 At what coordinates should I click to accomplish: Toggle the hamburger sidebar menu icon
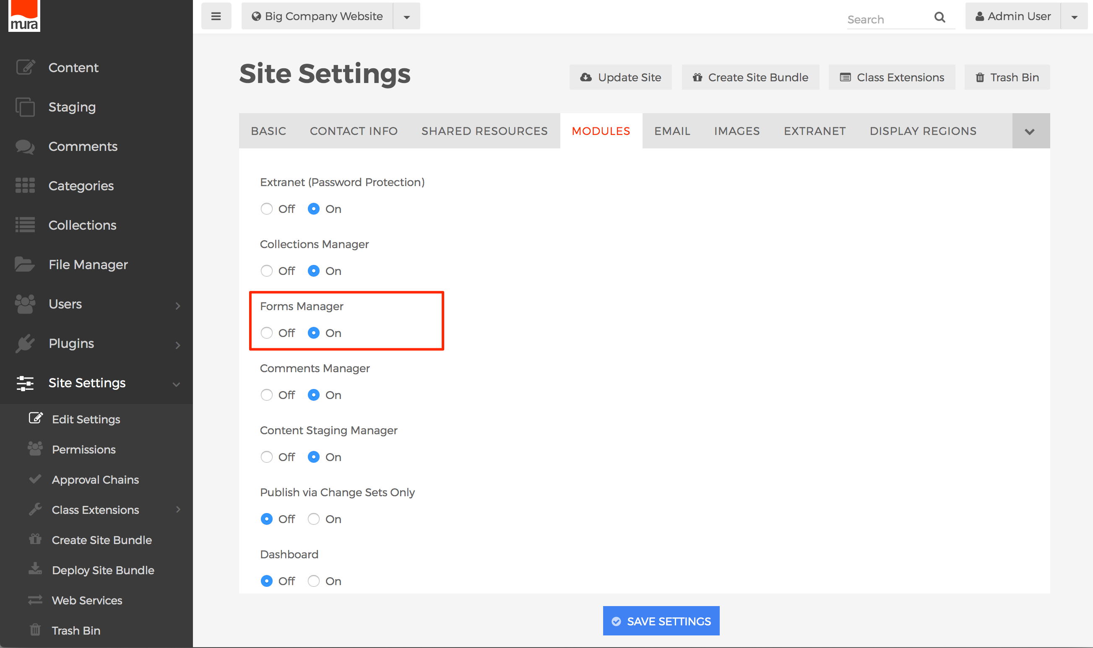pyautogui.click(x=216, y=16)
